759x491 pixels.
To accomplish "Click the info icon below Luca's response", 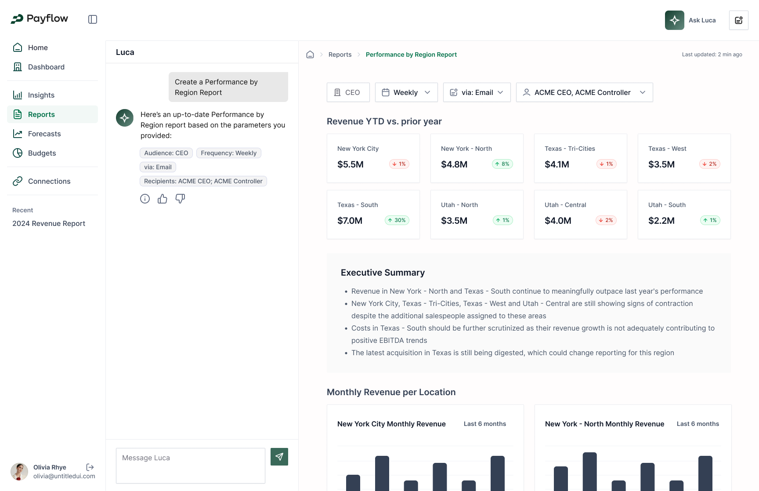I will pos(145,199).
